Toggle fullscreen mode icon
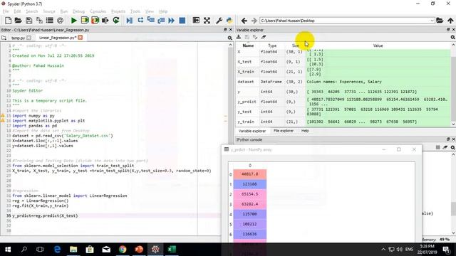Image resolution: width=456 pixels, height=256 pixels. [207, 21]
